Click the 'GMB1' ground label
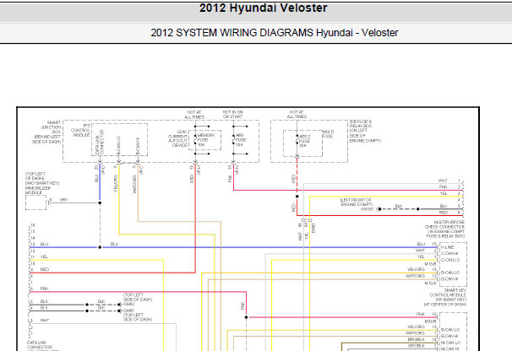The image size is (512, 351). coord(129,310)
